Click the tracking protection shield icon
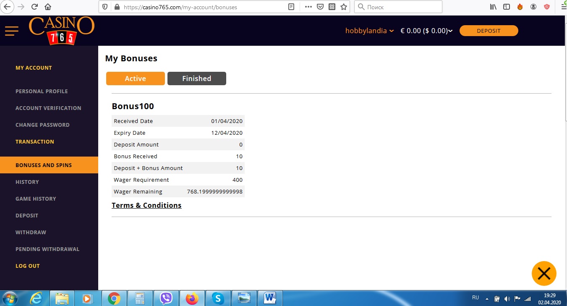 click(x=105, y=7)
